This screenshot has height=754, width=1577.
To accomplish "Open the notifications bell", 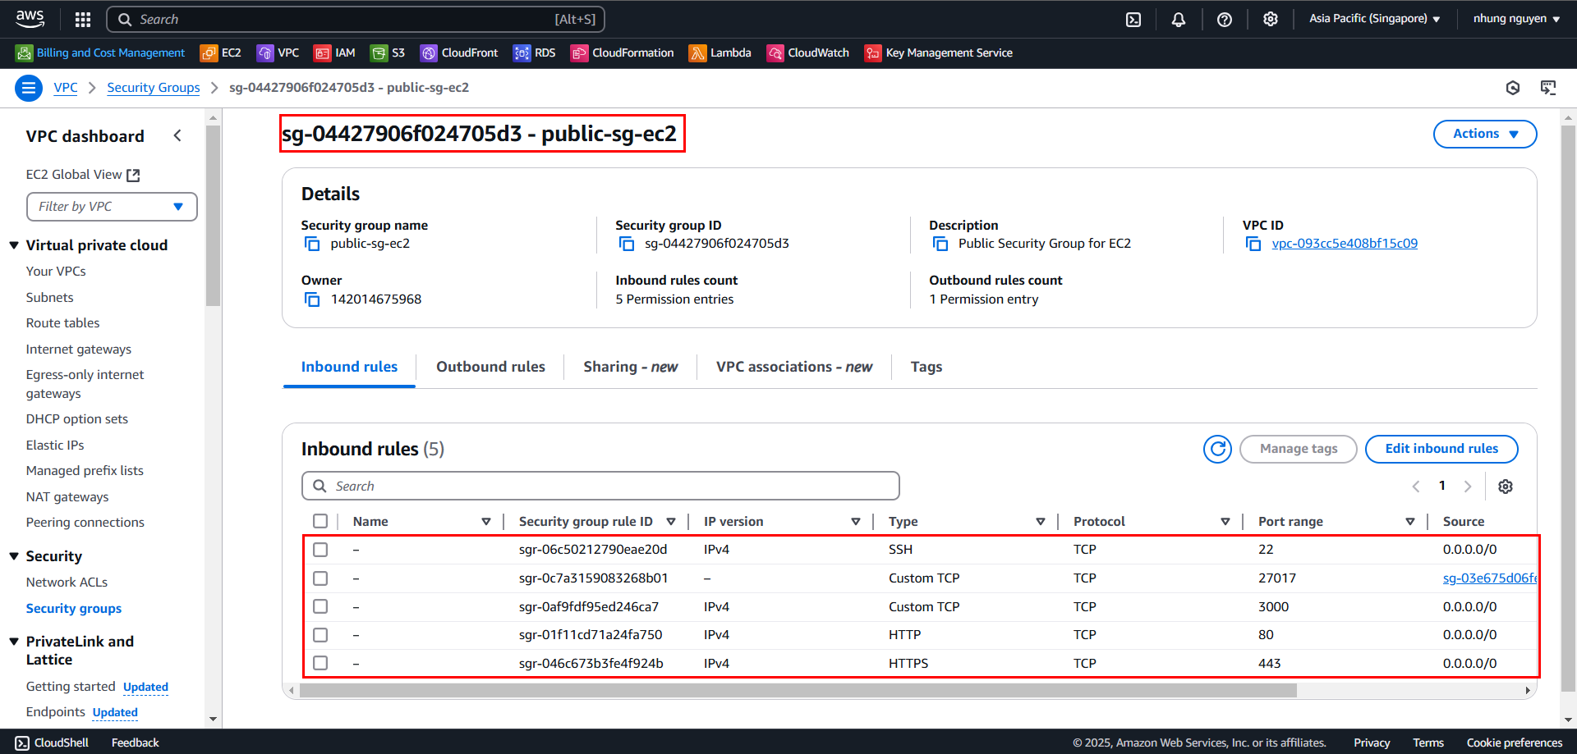I will point(1179,19).
